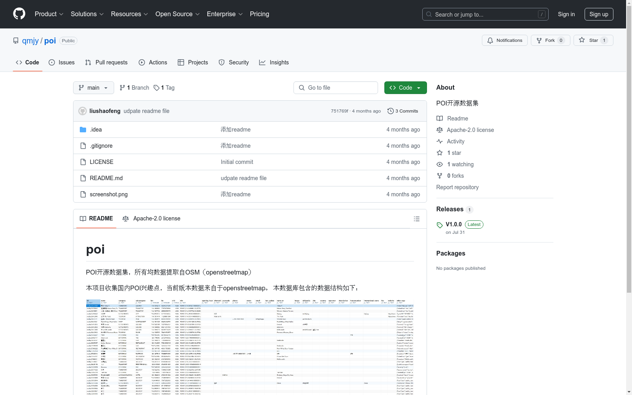Expand the main branch dropdown

pyautogui.click(x=94, y=88)
